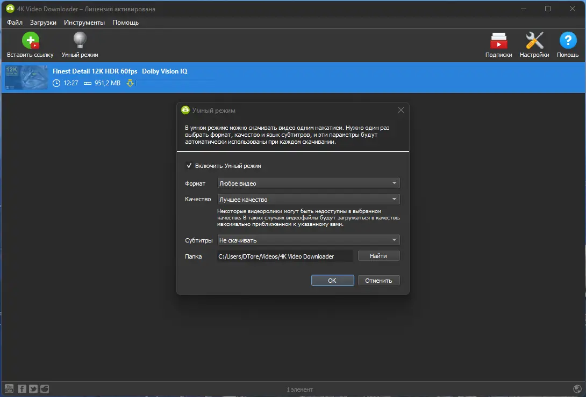This screenshot has height=397, width=586.
Task: Open Настройки wrench and screwdriver icon
Action: click(534, 40)
